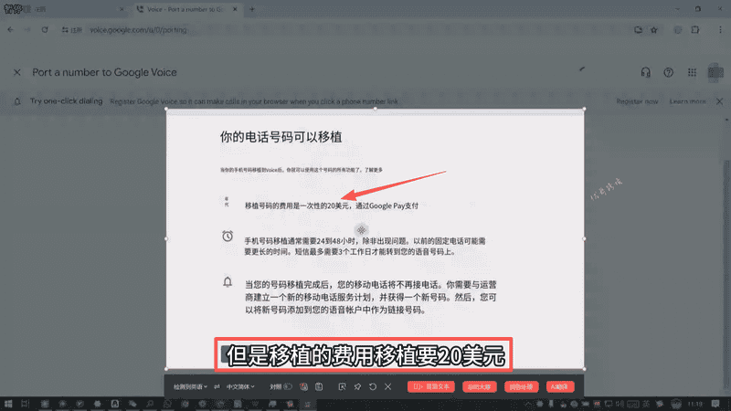
Task: Click the 了解更多 link in dialog
Action: click(374, 170)
